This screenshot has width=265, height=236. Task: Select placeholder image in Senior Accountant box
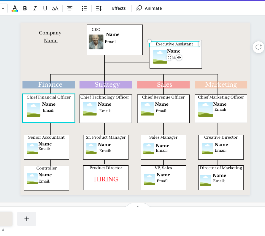pyautogui.click(x=32, y=149)
